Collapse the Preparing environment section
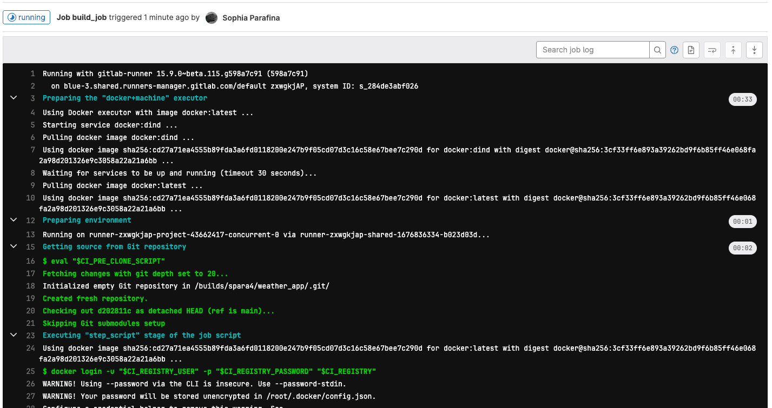 14,220
